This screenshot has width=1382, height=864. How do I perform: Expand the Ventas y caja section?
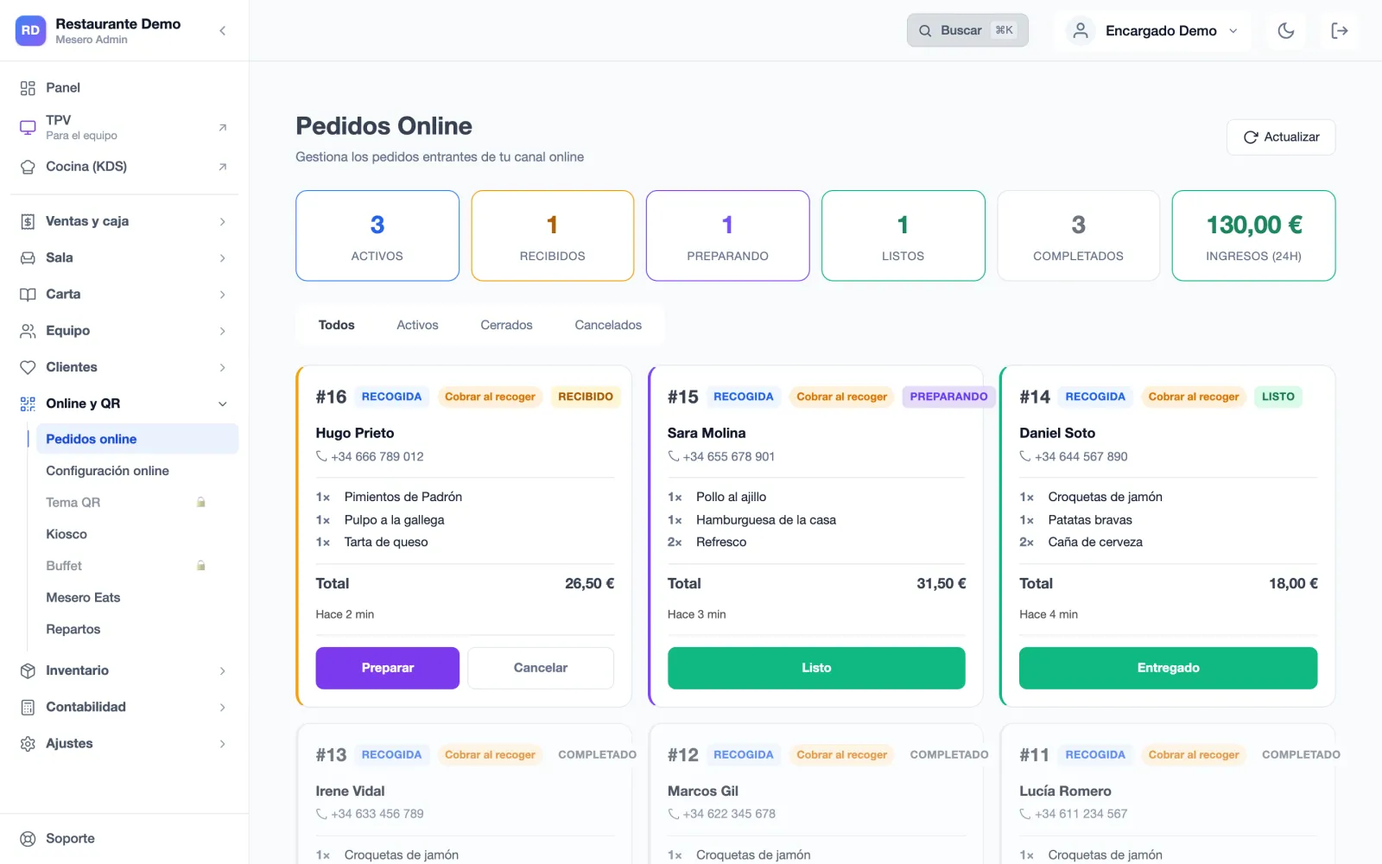(x=124, y=222)
